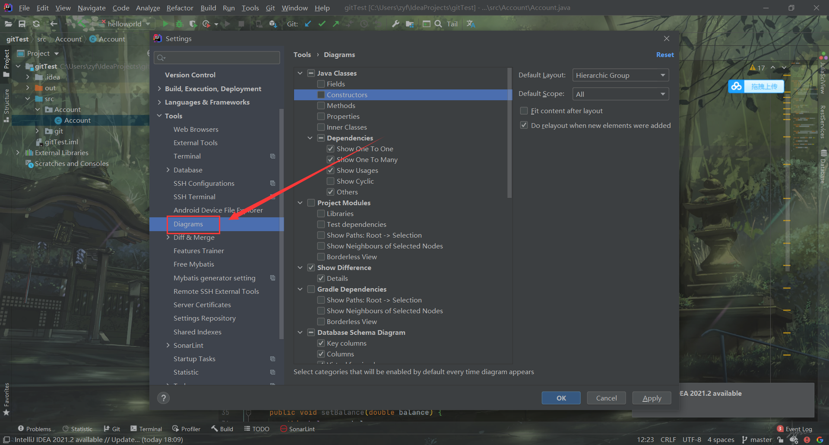Click the SonarLint tool window icon

[x=284, y=429]
